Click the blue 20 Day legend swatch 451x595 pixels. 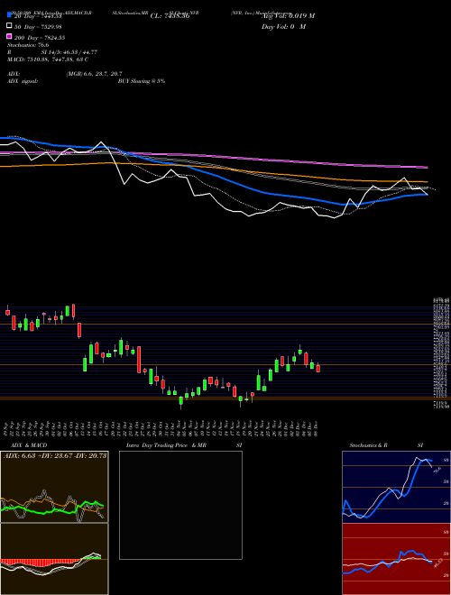coord(9,15)
